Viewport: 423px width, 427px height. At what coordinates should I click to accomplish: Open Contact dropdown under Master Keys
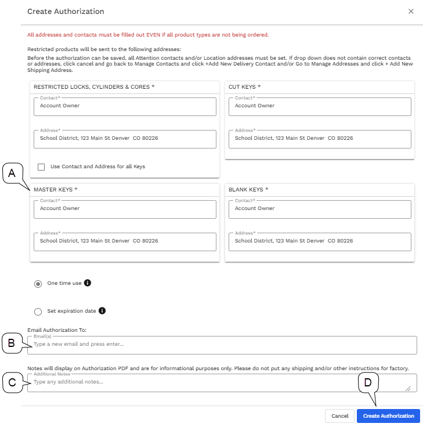125,209
